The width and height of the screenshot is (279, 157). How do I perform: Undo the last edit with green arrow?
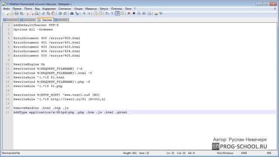[x=60, y=14]
